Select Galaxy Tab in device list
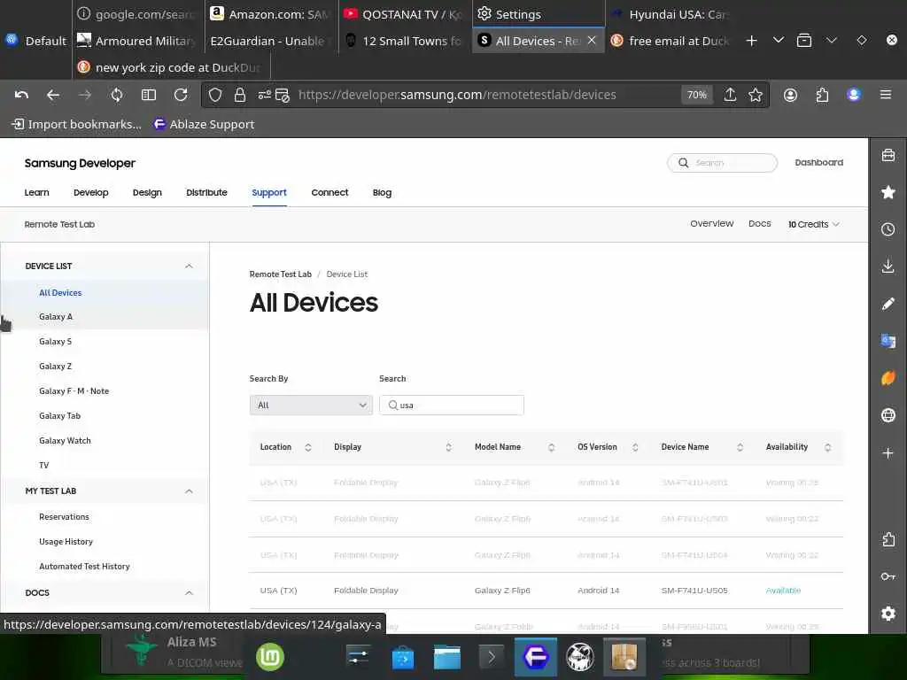Screen dimensions: 907x680 (x=59, y=416)
